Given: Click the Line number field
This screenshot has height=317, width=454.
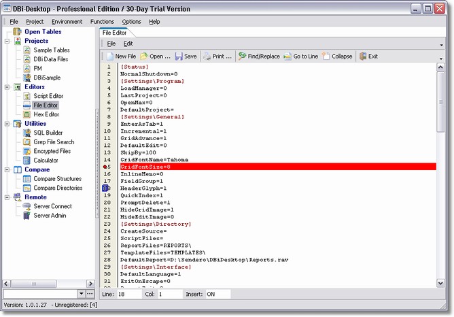Looking at the screenshot, I should 129,294.
